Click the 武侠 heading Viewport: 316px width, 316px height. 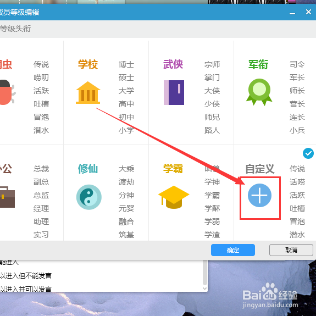coord(173,64)
